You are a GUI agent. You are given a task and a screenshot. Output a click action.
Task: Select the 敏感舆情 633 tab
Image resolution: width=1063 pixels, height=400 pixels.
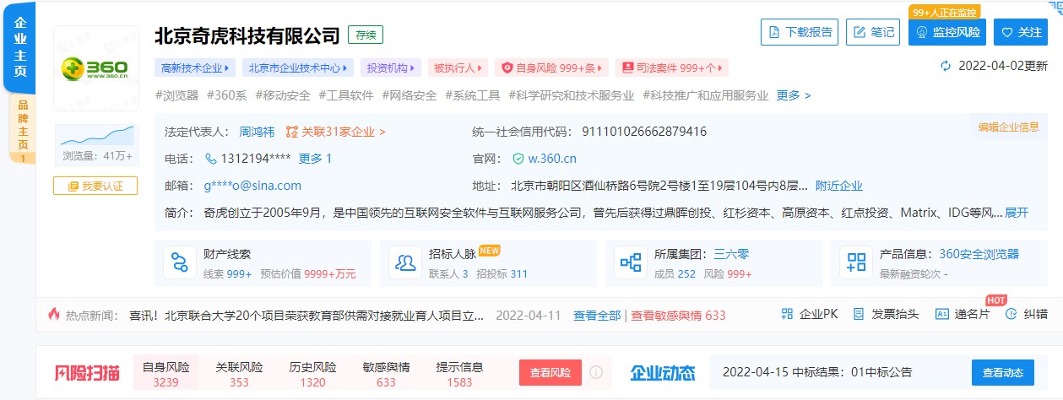(x=386, y=374)
